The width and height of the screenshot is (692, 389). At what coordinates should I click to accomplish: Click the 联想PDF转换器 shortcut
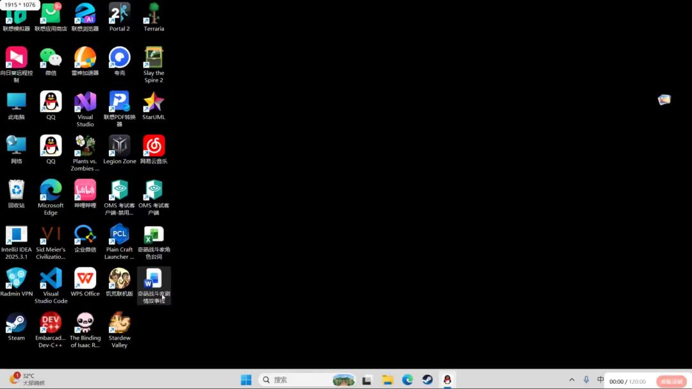pos(119,108)
